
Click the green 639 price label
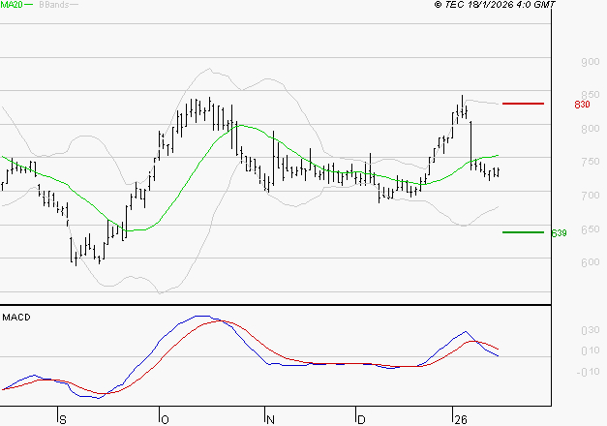[559, 233]
